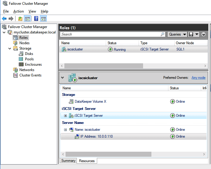Open Cluster Events in the navigation tree

point(30,75)
